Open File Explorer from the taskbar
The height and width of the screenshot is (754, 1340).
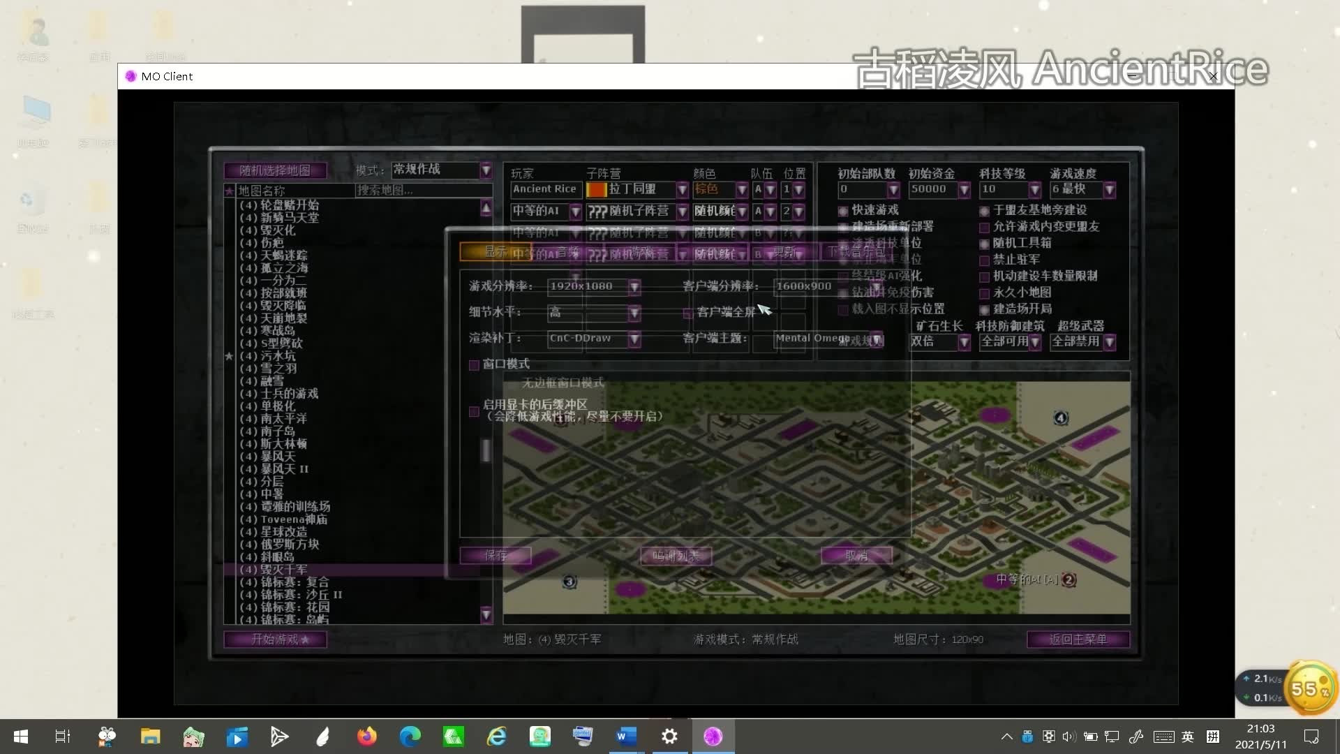pos(150,737)
